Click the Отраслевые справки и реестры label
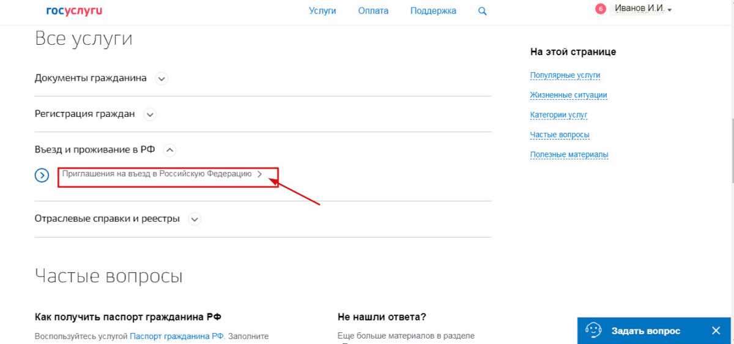 click(x=107, y=219)
